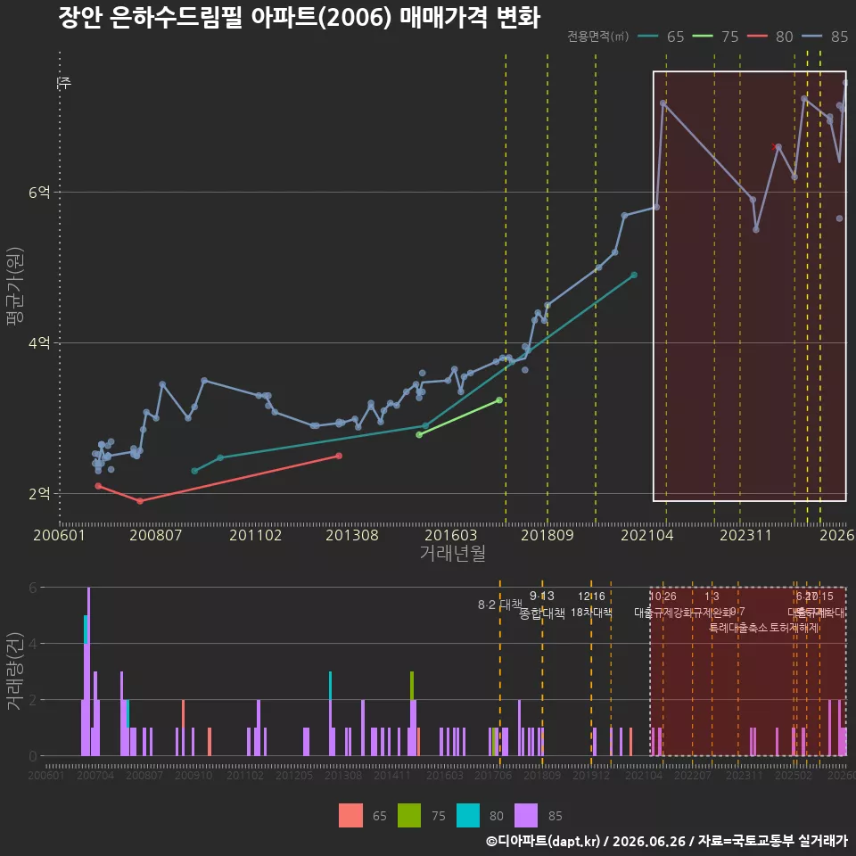Click the red x marker on the 85㎡ line

(775, 147)
